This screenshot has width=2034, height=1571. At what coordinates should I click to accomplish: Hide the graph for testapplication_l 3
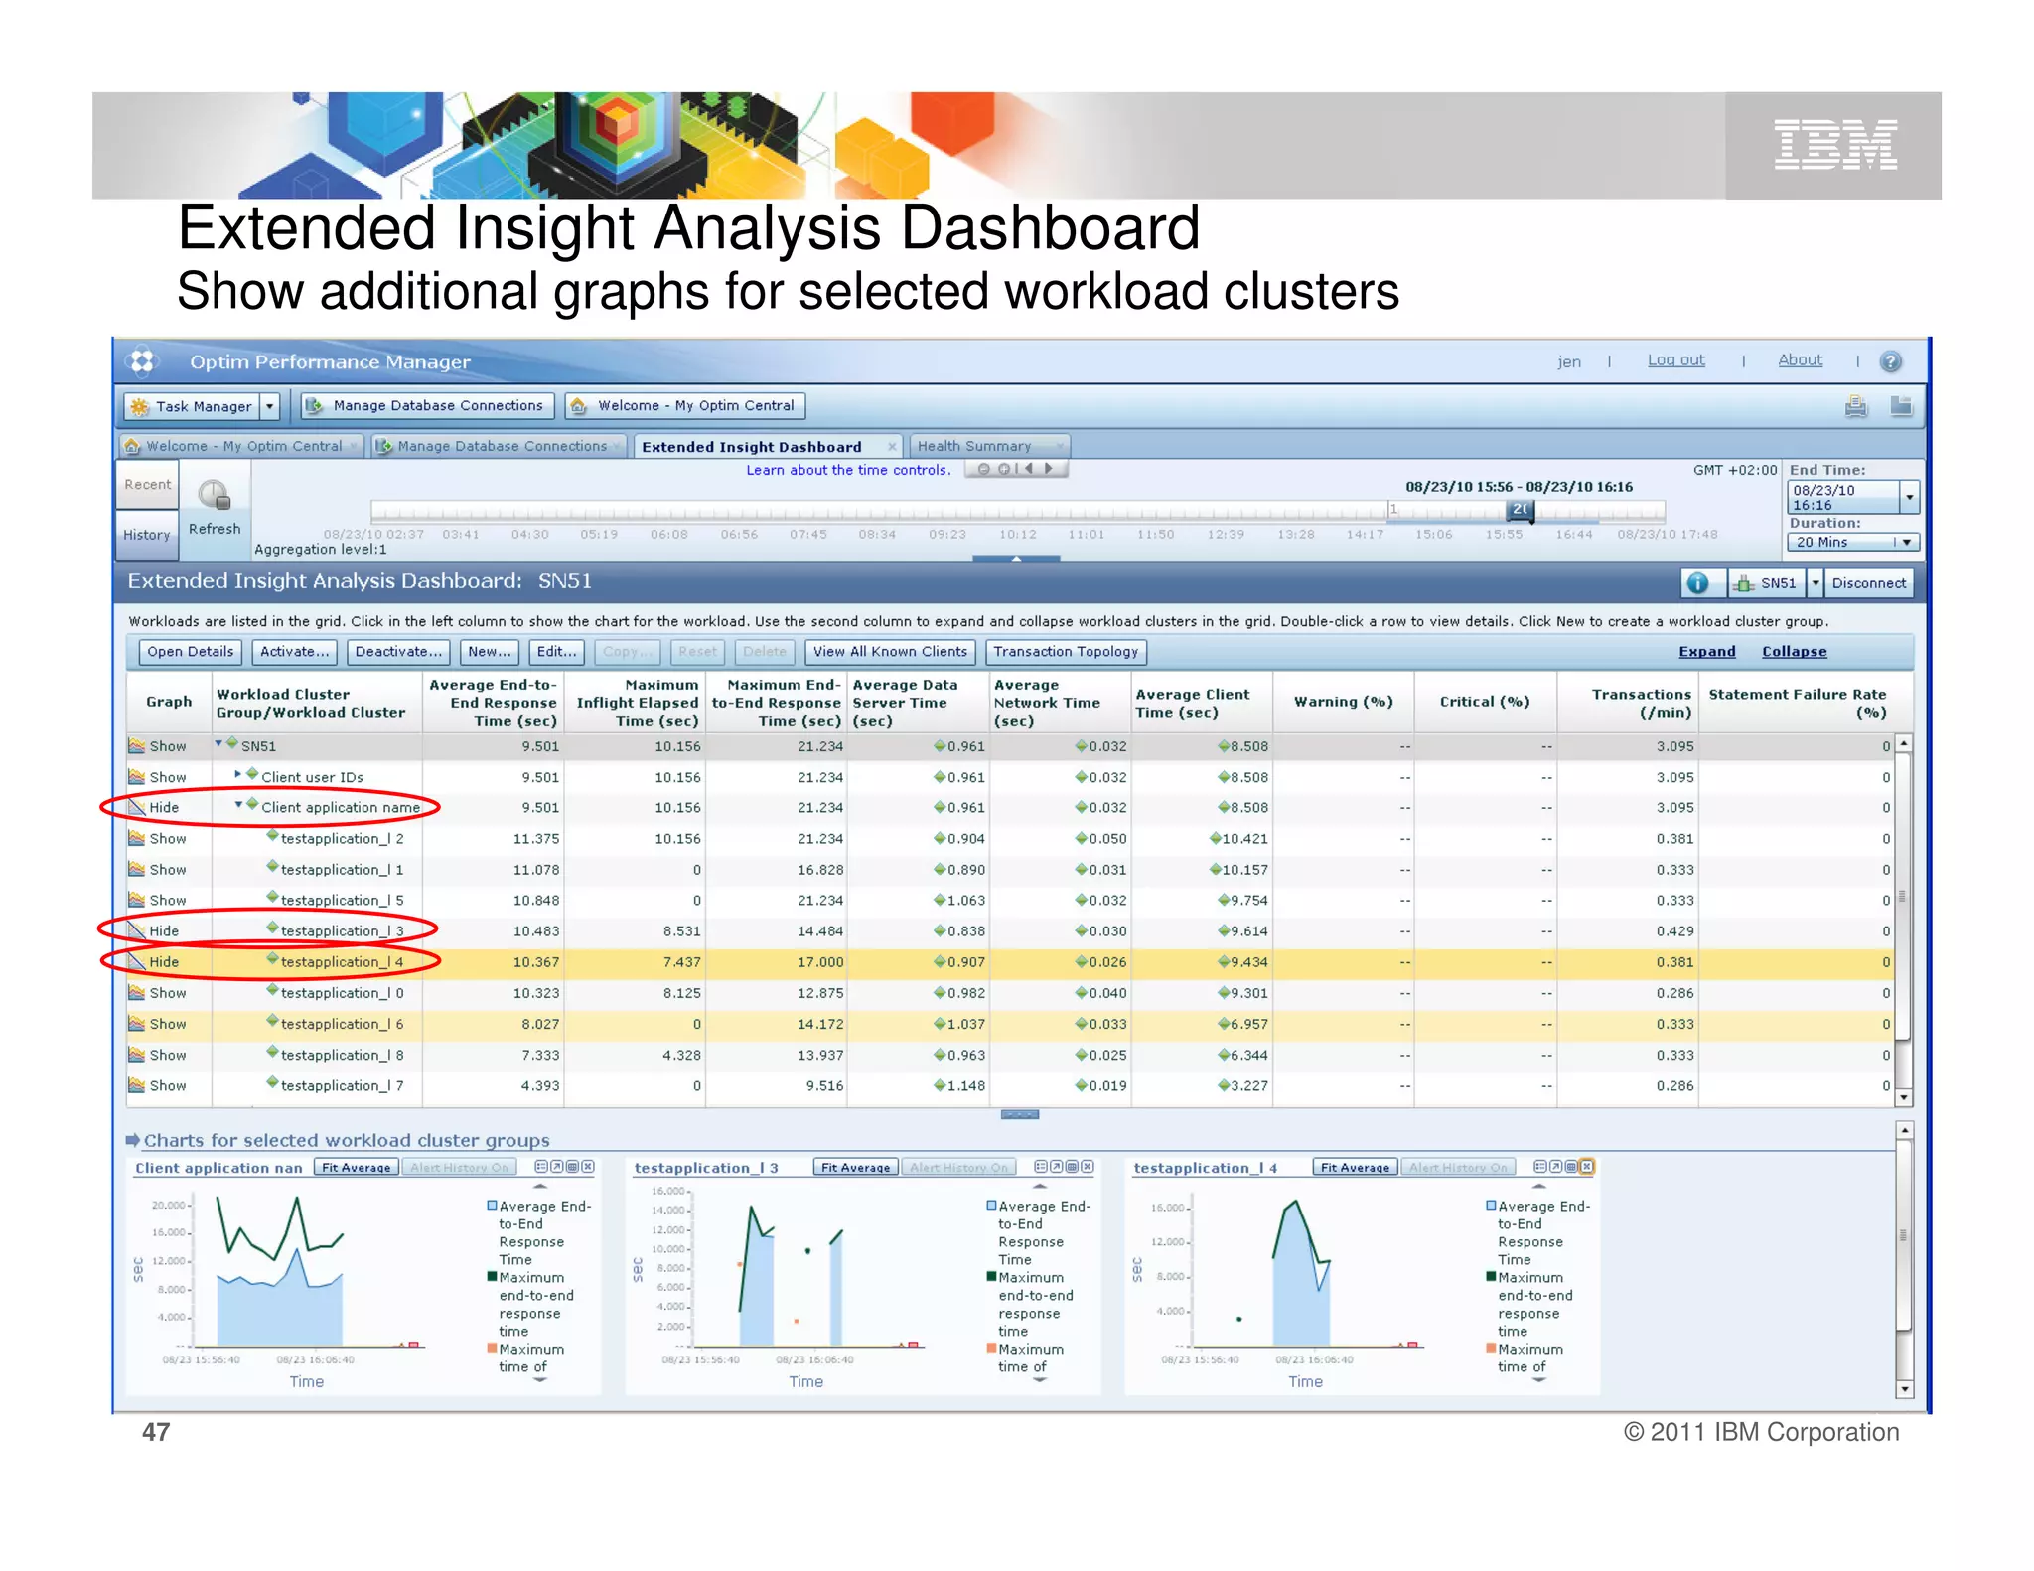click(155, 931)
